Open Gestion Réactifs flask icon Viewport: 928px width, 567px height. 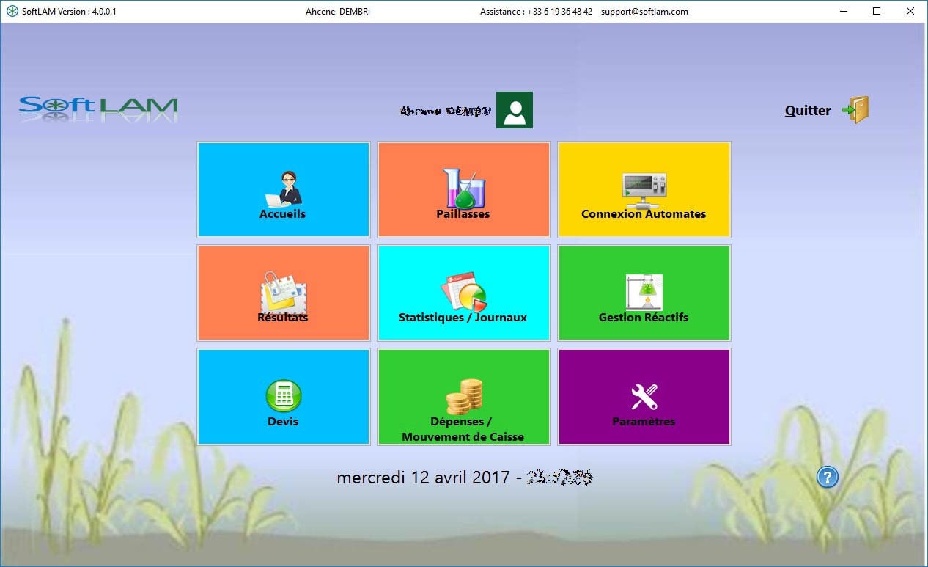[644, 293]
